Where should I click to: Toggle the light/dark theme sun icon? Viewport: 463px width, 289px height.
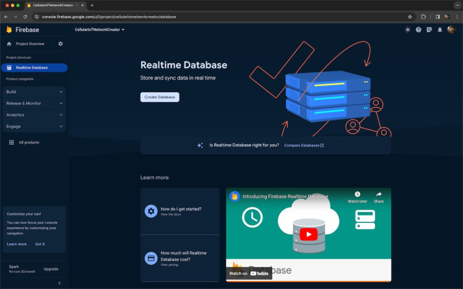pyautogui.click(x=407, y=30)
